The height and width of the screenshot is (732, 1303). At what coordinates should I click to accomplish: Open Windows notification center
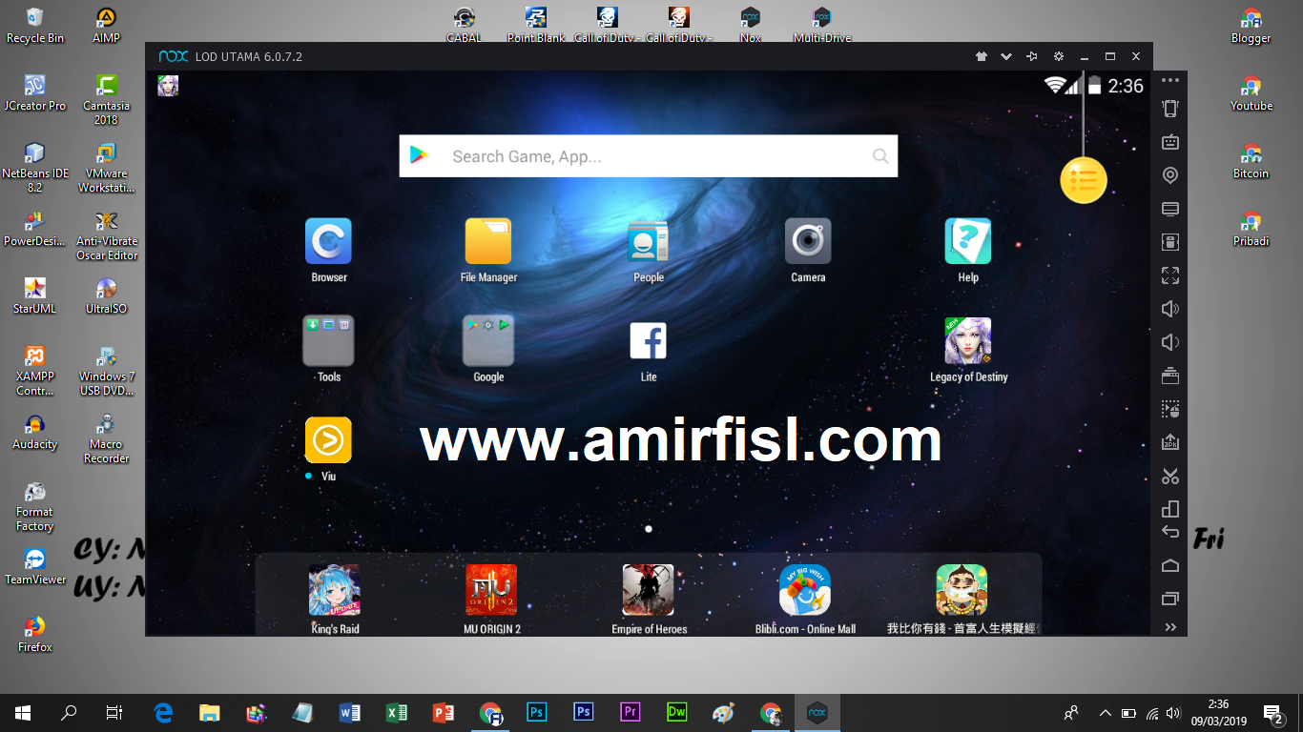point(1272,713)
